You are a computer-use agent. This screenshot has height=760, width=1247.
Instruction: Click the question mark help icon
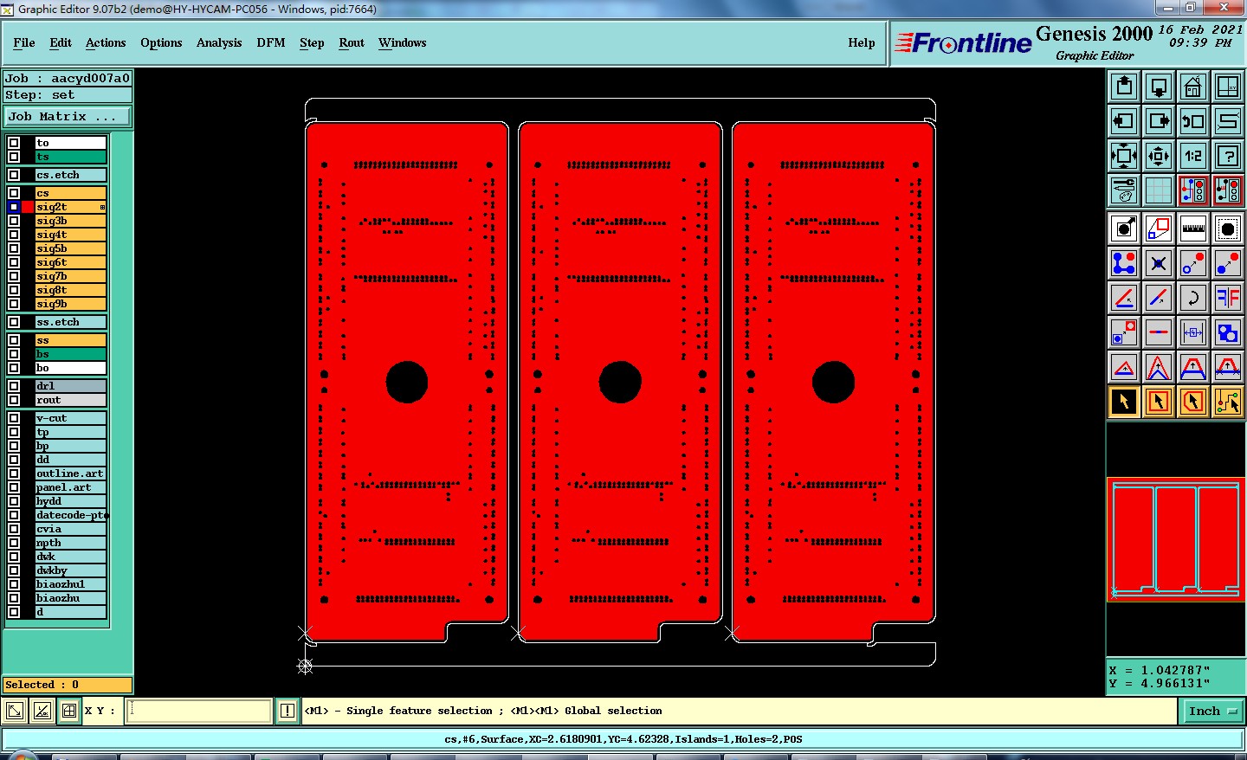(1228, 156)
